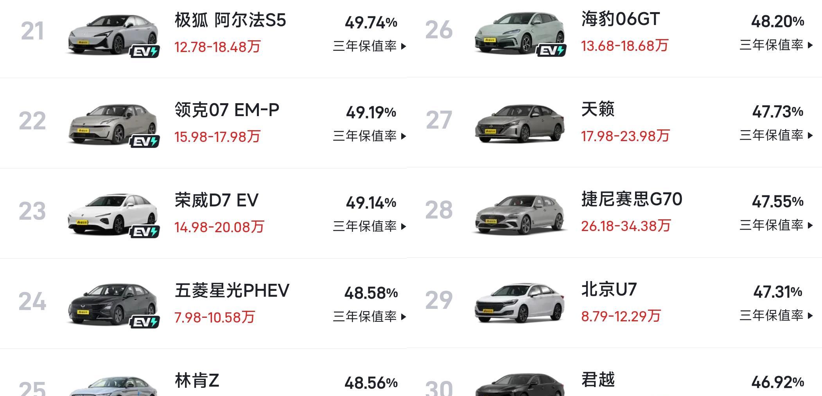Open the 荣威D7 EV model link
Image resolution: width=822 pixels, height=396 pixels.
pyautogui.click(x=216, y=201)
